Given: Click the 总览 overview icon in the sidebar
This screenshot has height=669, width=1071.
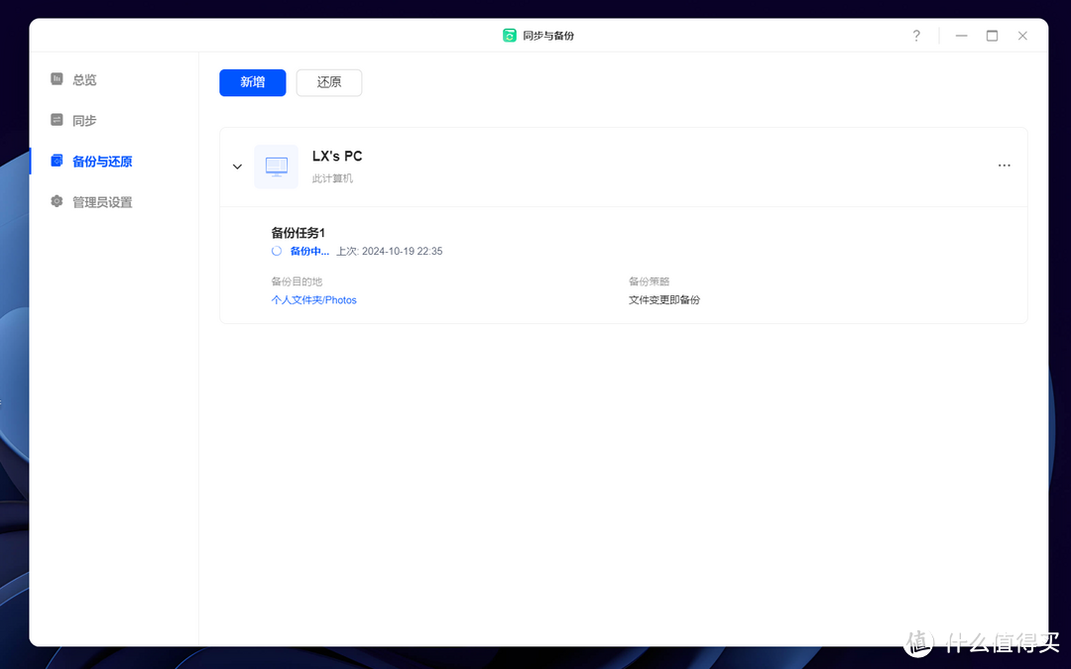Looking at the screenshot, I should pyautogui.click(x=57, y=79).
